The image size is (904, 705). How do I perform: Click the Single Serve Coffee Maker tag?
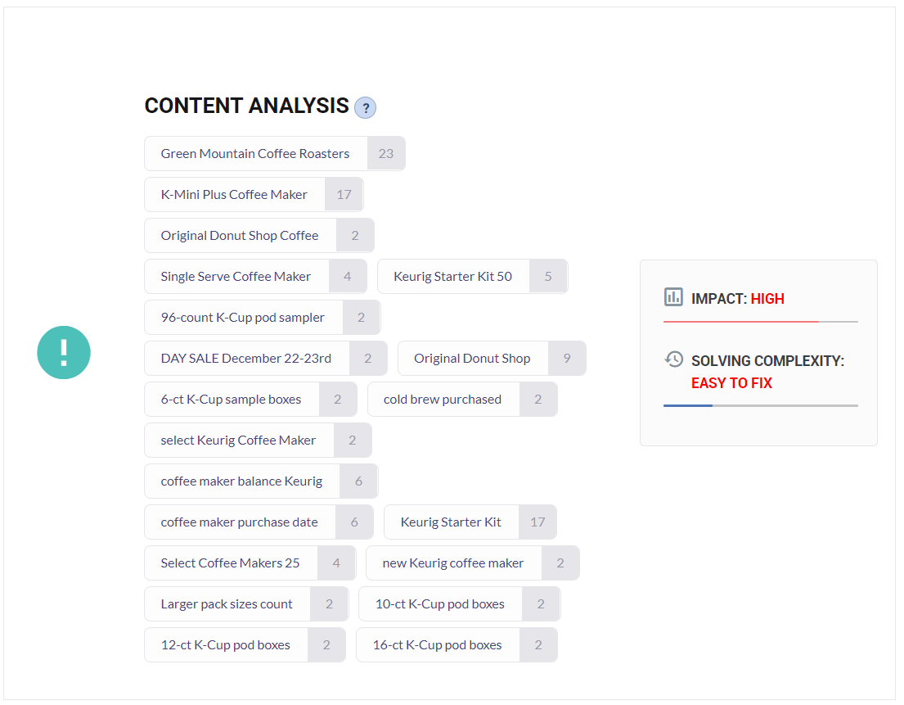tap(255, 276)
